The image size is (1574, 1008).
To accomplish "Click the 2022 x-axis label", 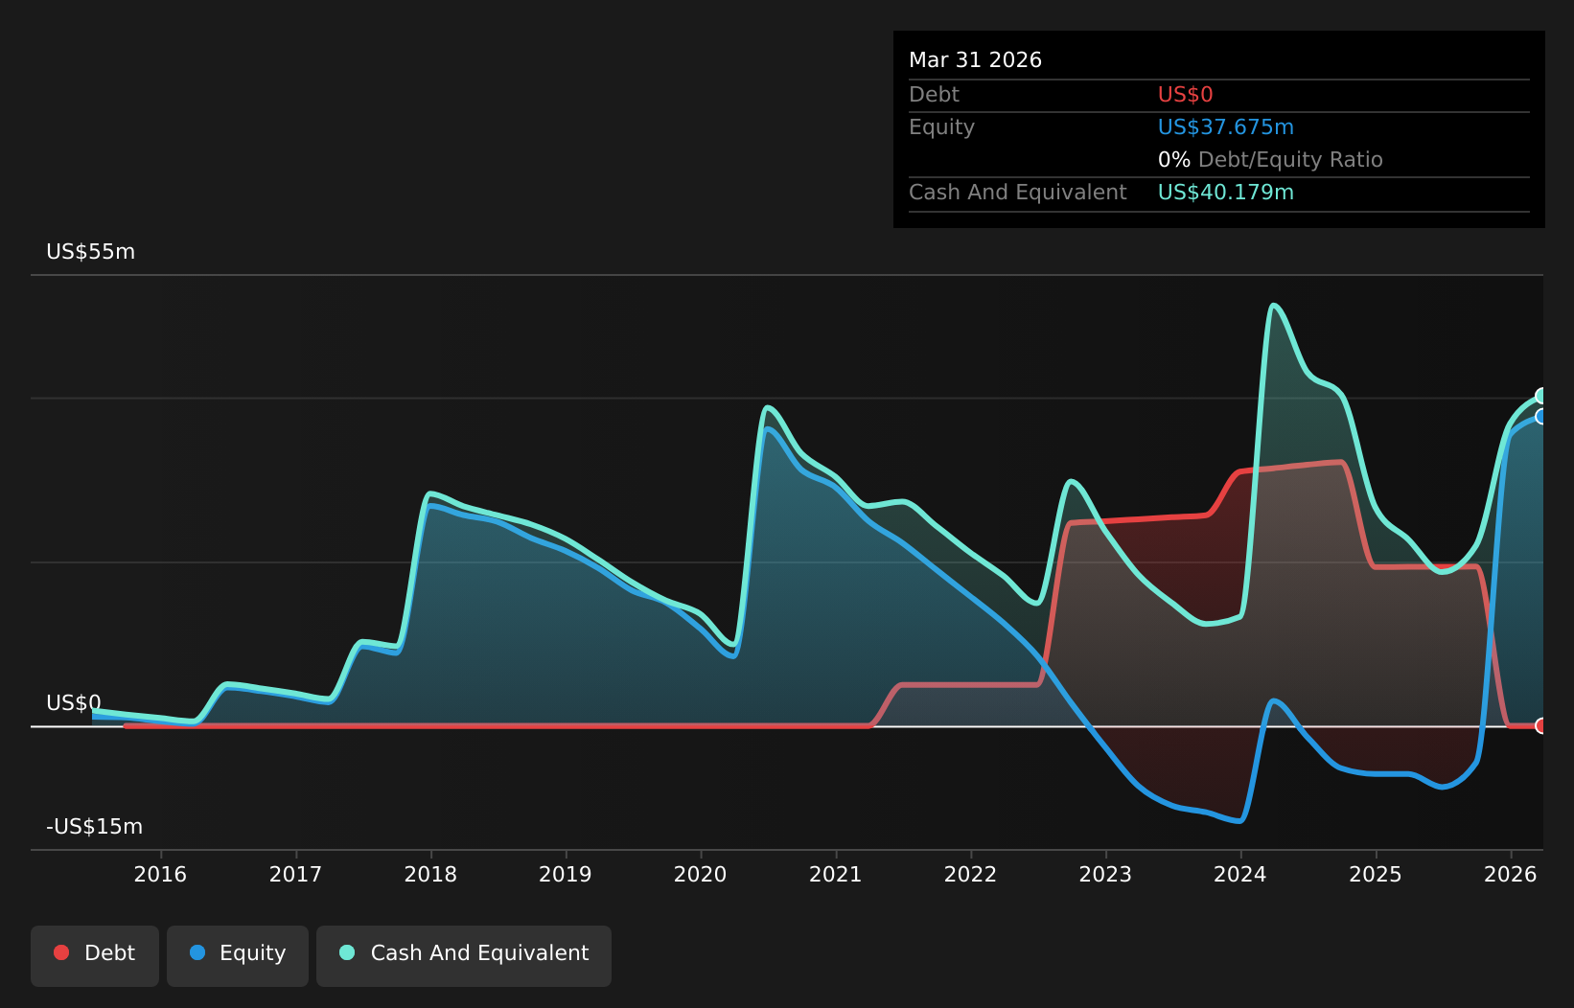I will pyautogui.click(x=971, y=874).
